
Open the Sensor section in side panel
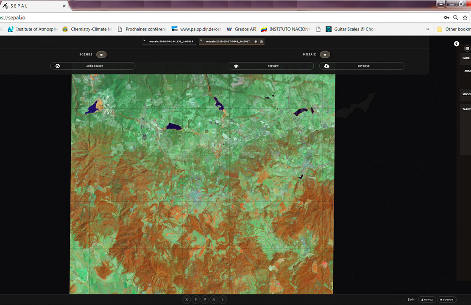[x=466, y=94]
